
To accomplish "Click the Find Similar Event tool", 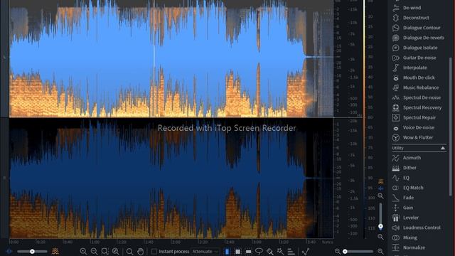I will [x=305, y=251].
